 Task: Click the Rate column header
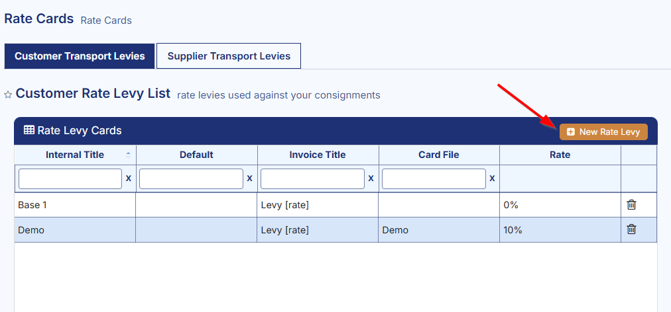click(x=560, y=155)
